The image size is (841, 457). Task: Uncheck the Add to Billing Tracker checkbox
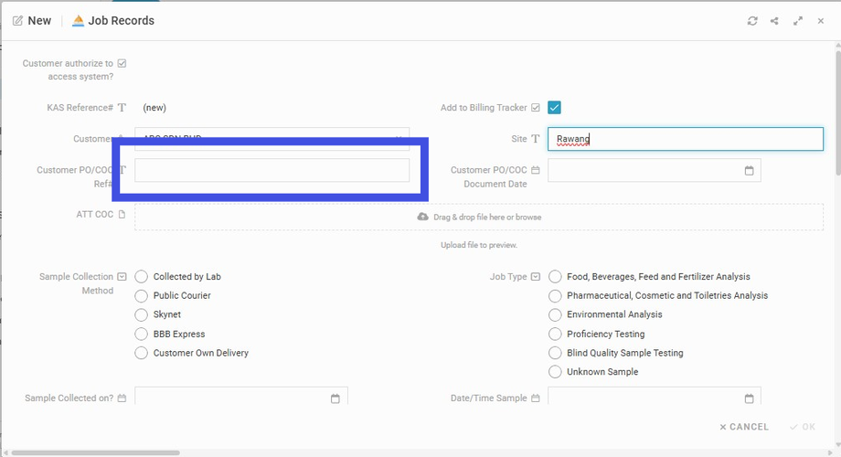pyautogui.click(x=554, y=108)
